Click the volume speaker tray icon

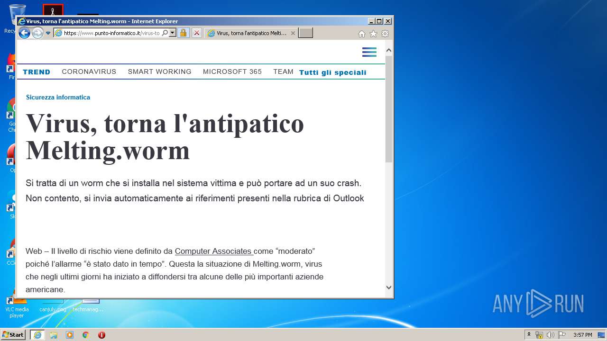click(550, 335)
